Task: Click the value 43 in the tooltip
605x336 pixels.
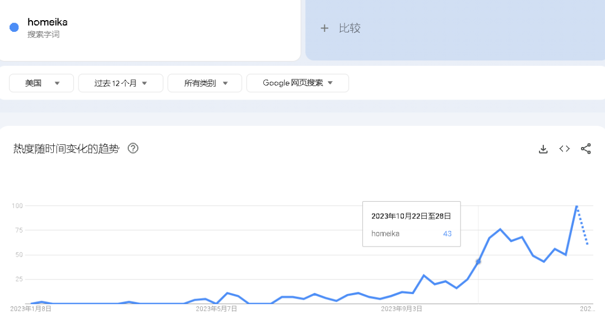Action: pos(447,234)
